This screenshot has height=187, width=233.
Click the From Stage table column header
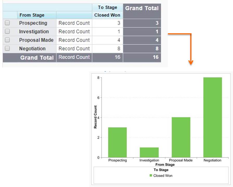pos(32,15)
